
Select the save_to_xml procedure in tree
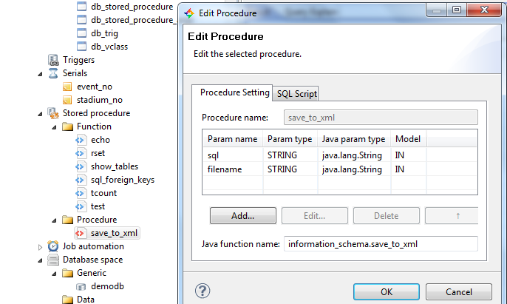tap(114, 233)
